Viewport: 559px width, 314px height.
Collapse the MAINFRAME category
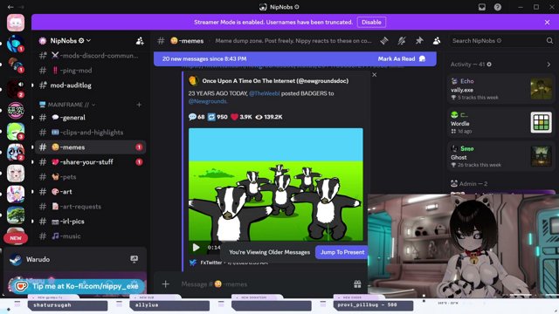coord(68,105)
